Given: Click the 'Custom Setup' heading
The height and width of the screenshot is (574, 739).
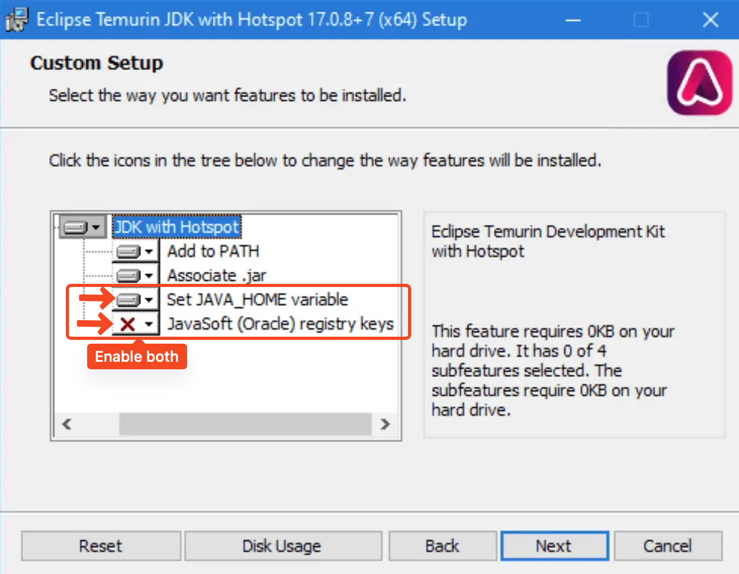Looking at the screenshot, I should (x=97, y=63).
